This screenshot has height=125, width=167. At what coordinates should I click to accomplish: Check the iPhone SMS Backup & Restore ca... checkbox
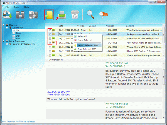pos(50,51)
